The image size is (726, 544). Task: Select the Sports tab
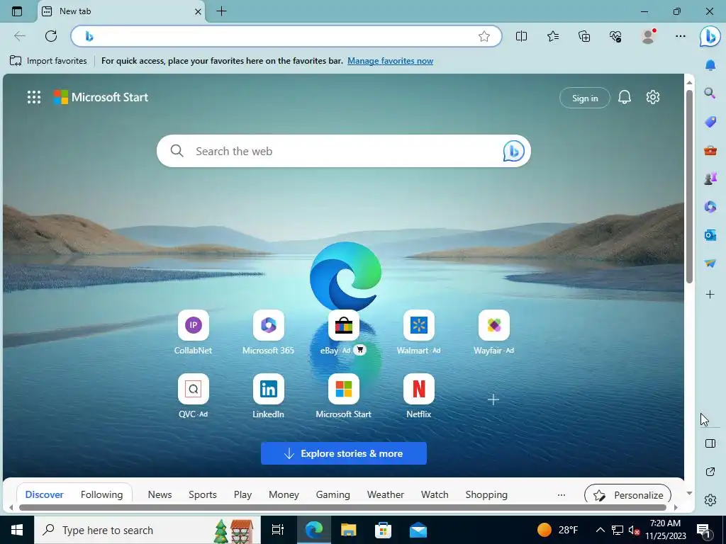coord(202,494)
